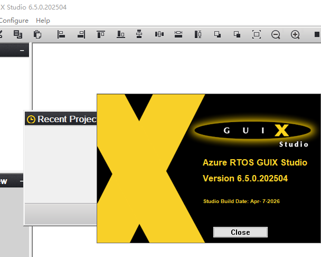This screenshot has width=321, height=257.
Task: Collapse the upper left panel
Action: [22, 50]
